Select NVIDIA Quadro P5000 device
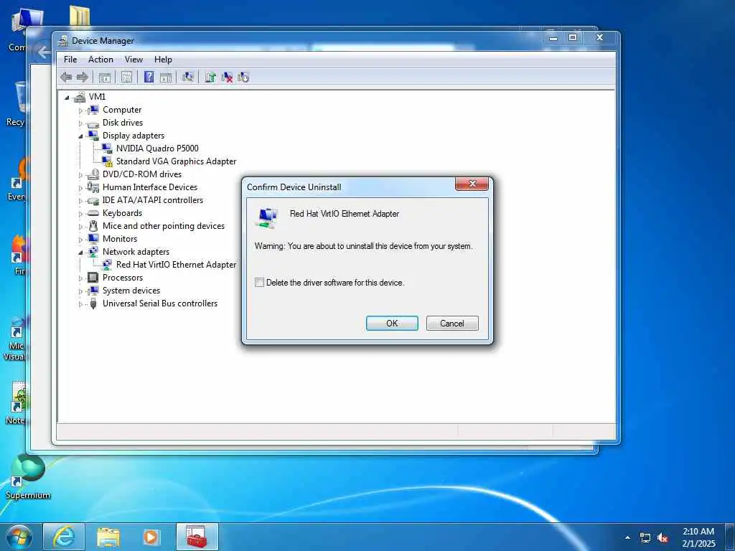Screen dimensions: 735x551 click(157, 148)
